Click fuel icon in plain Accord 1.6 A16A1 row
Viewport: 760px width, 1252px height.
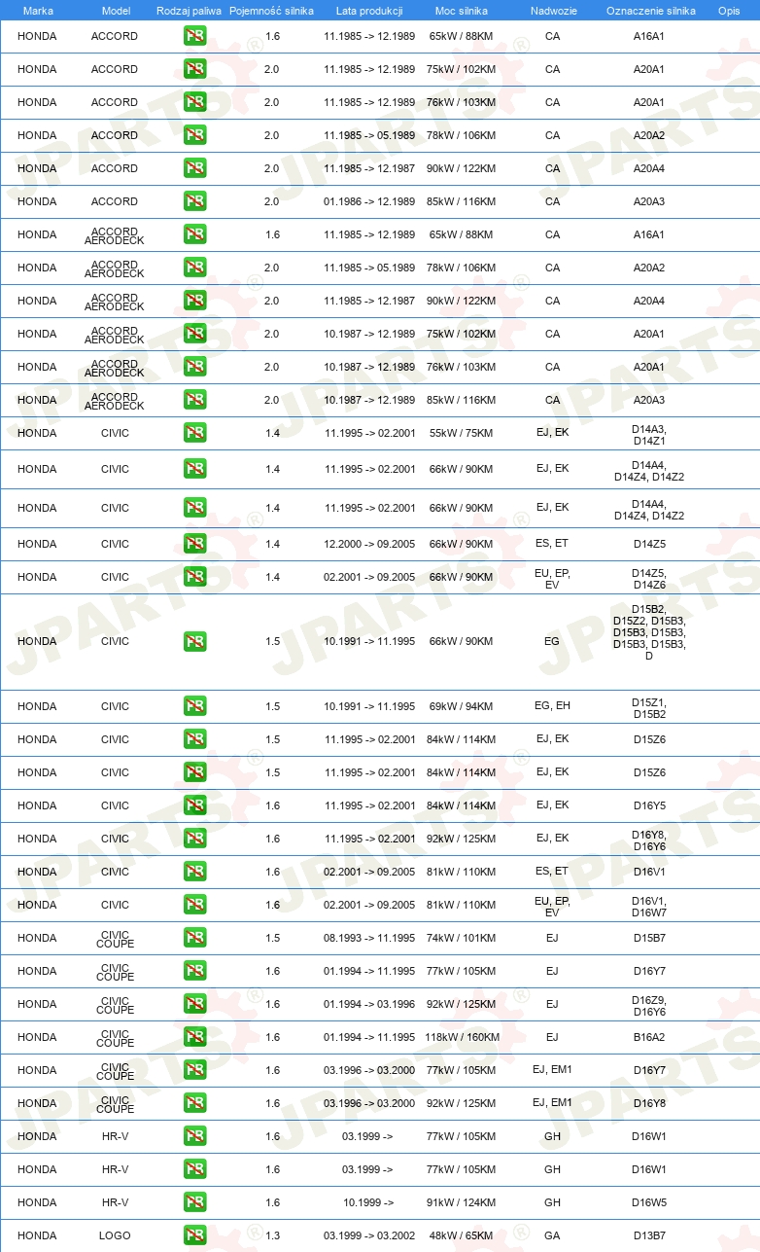(195, 36)
